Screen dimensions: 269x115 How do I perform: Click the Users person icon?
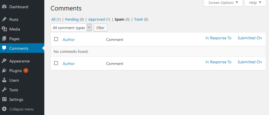point(4,80)
